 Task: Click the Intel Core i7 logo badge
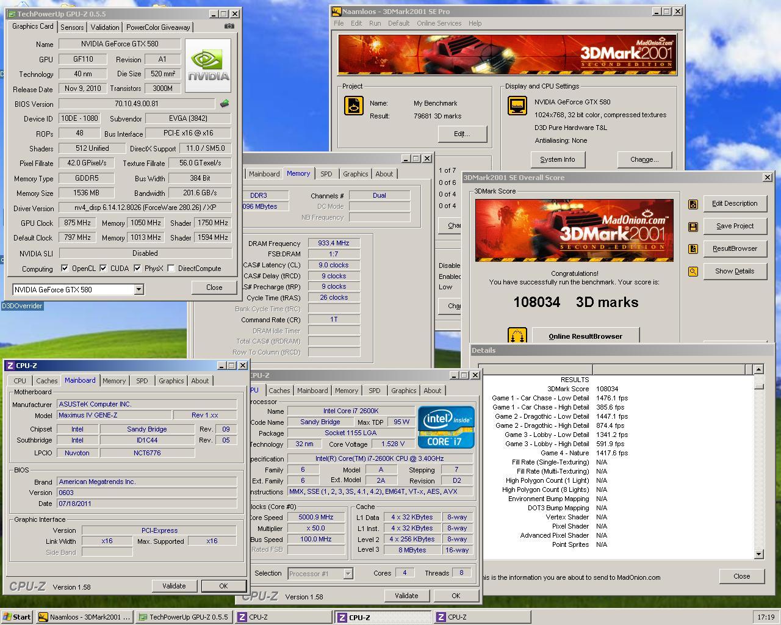(x=447, y=427)
